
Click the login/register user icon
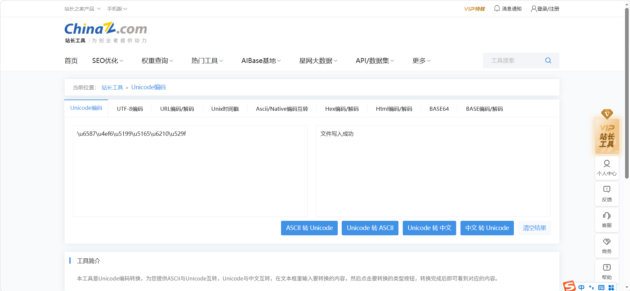pyautogui.click(x=533, y=9)
